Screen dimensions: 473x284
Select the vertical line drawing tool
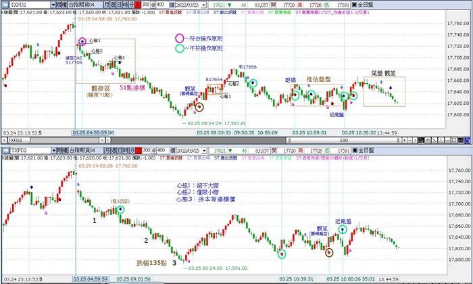[x=441, y=141]
